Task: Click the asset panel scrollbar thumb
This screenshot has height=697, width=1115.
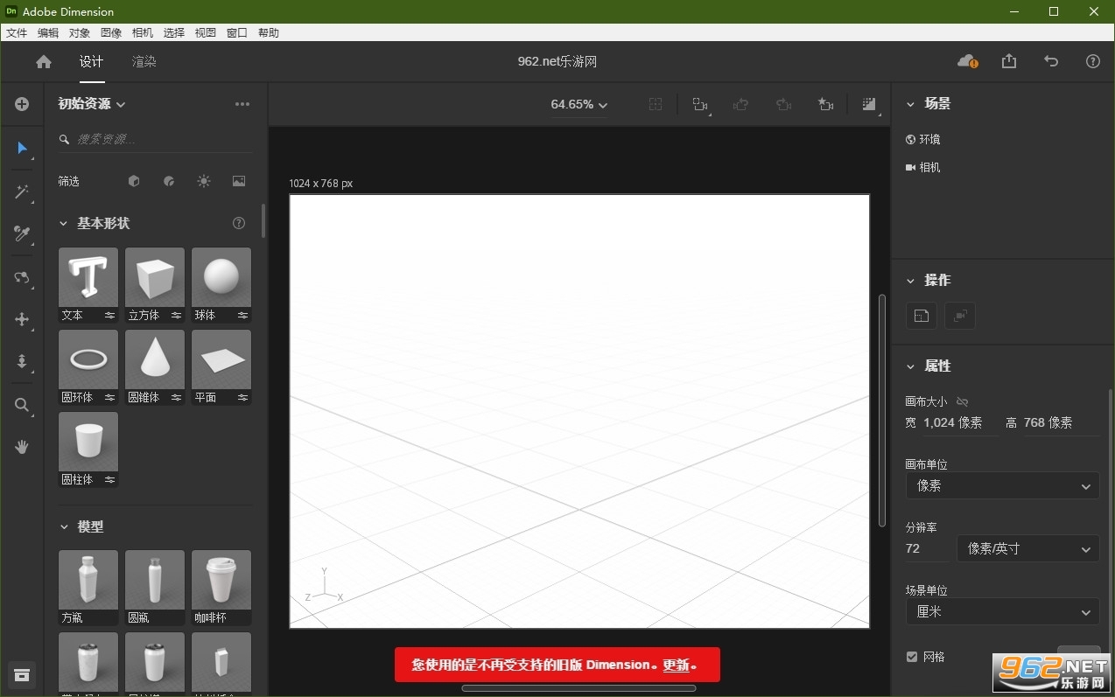Action: [x=263, y=221]
